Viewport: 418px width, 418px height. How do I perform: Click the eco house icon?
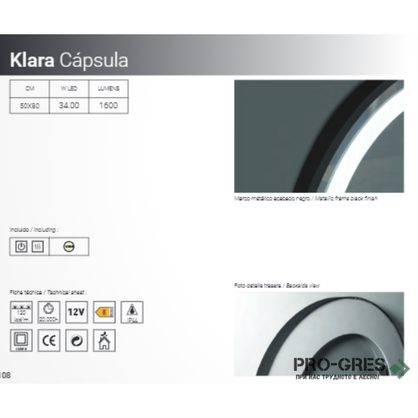104,340
